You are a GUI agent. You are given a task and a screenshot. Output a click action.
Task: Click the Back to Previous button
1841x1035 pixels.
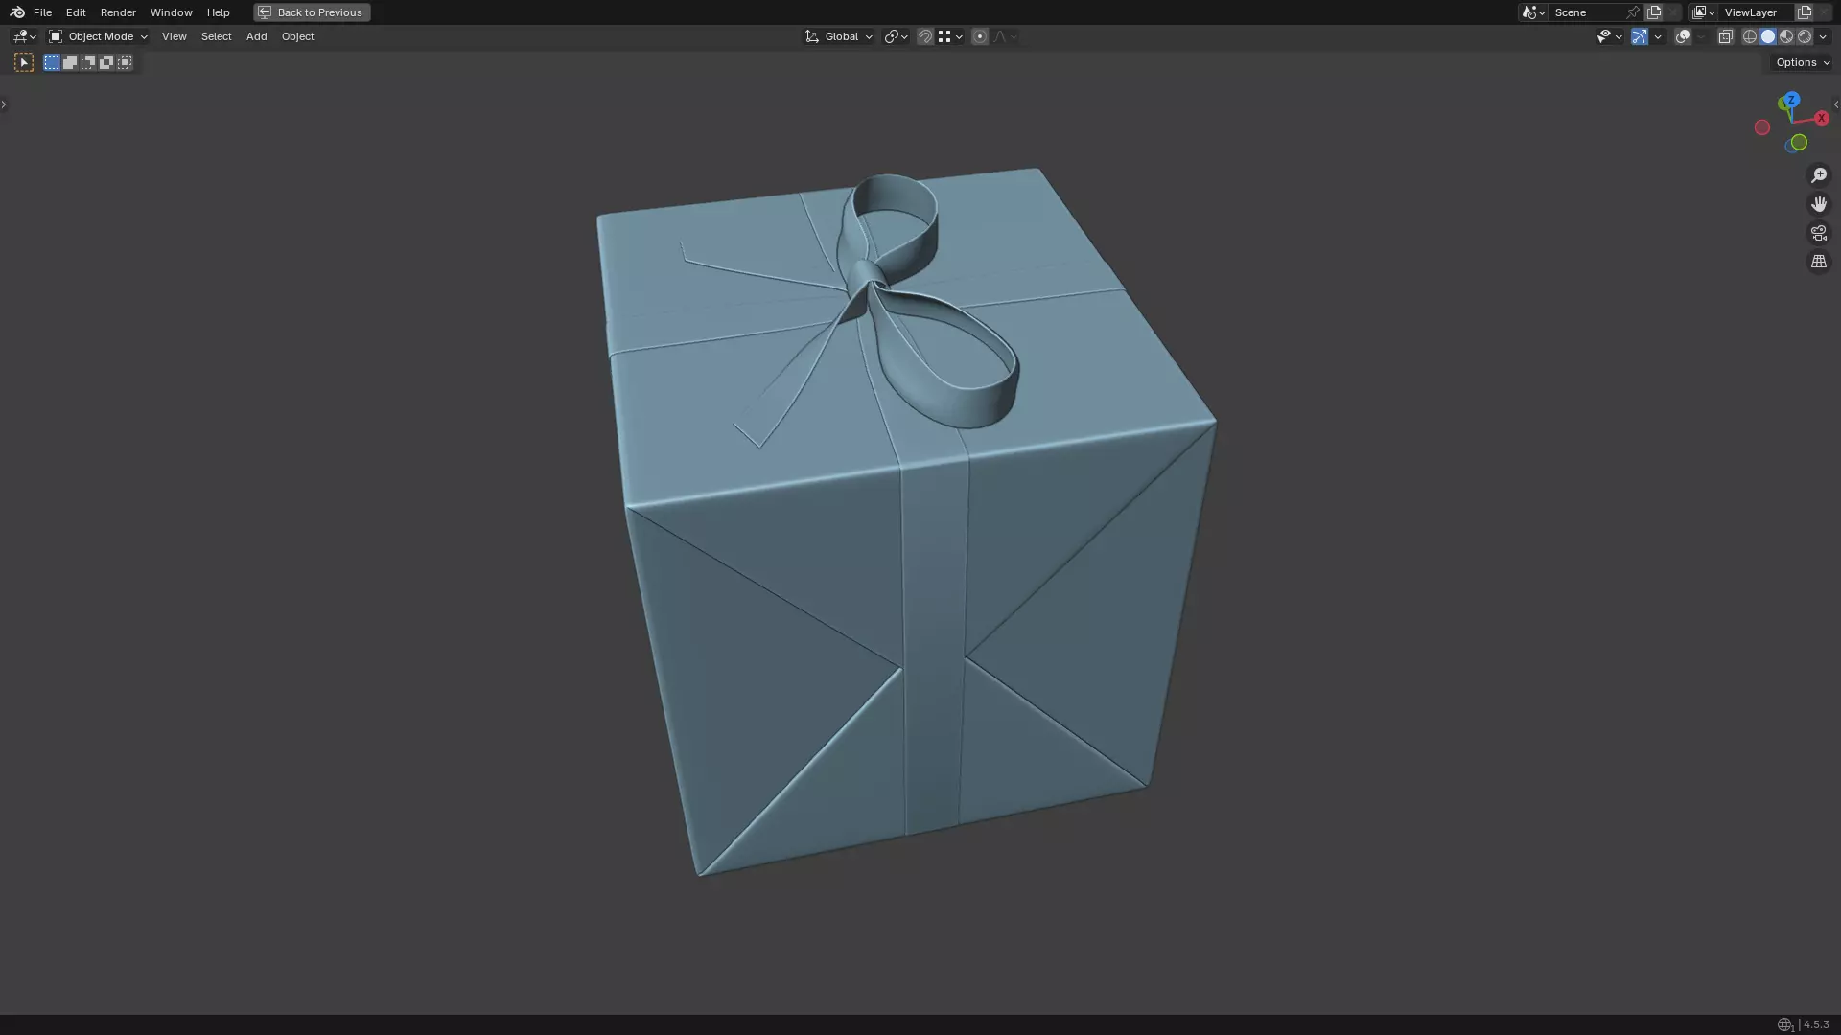click(x=312, y=12)
